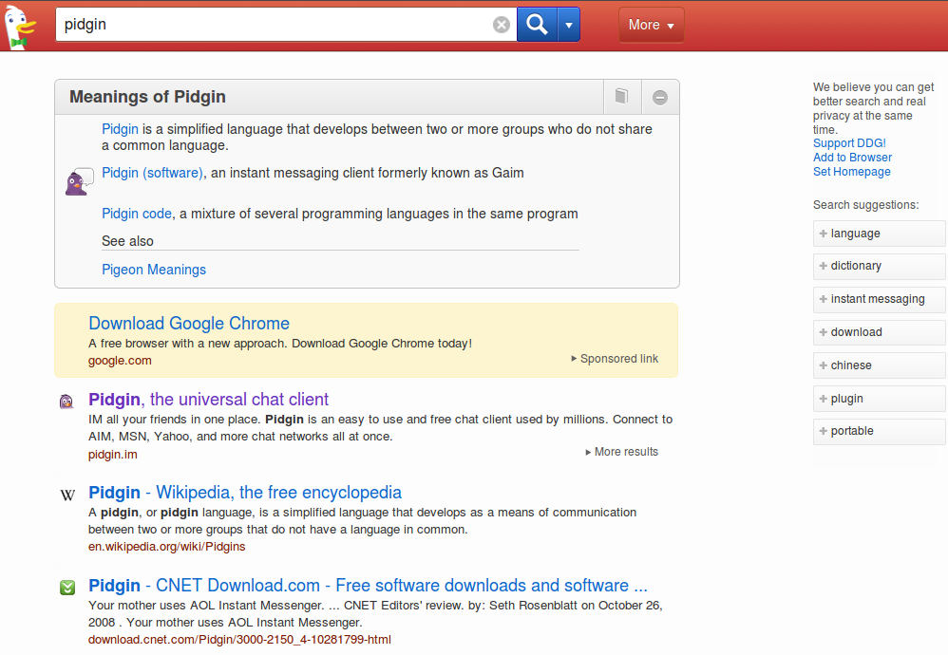Click the pidgin.im URL

112,455
